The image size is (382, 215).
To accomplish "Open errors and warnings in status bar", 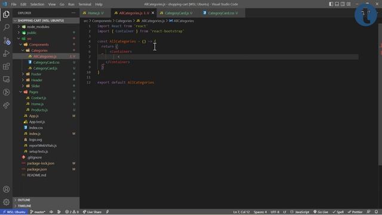I will (72, 212).
